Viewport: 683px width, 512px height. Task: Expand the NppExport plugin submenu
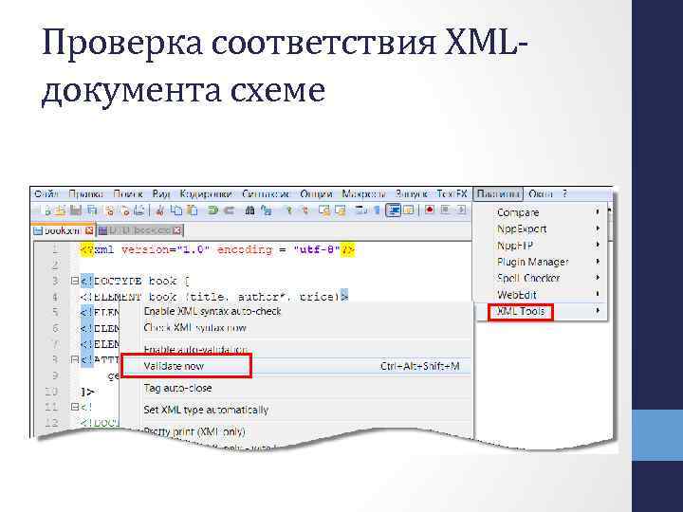pos(542,229)
